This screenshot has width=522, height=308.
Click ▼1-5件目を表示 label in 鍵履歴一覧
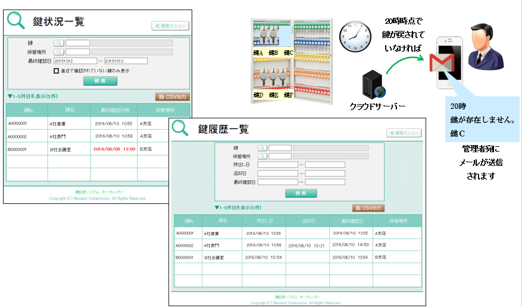(x=237, y=208)
